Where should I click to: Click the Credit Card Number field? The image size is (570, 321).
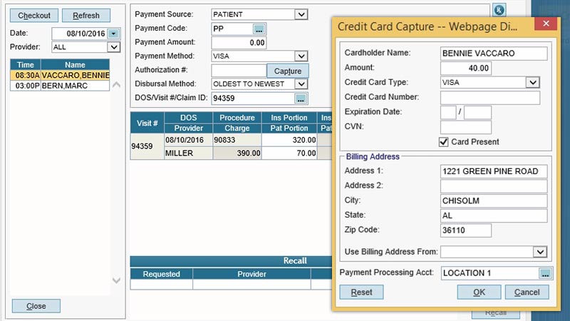point(490,98)
